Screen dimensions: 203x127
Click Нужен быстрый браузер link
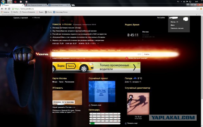[x=138, y=58]
